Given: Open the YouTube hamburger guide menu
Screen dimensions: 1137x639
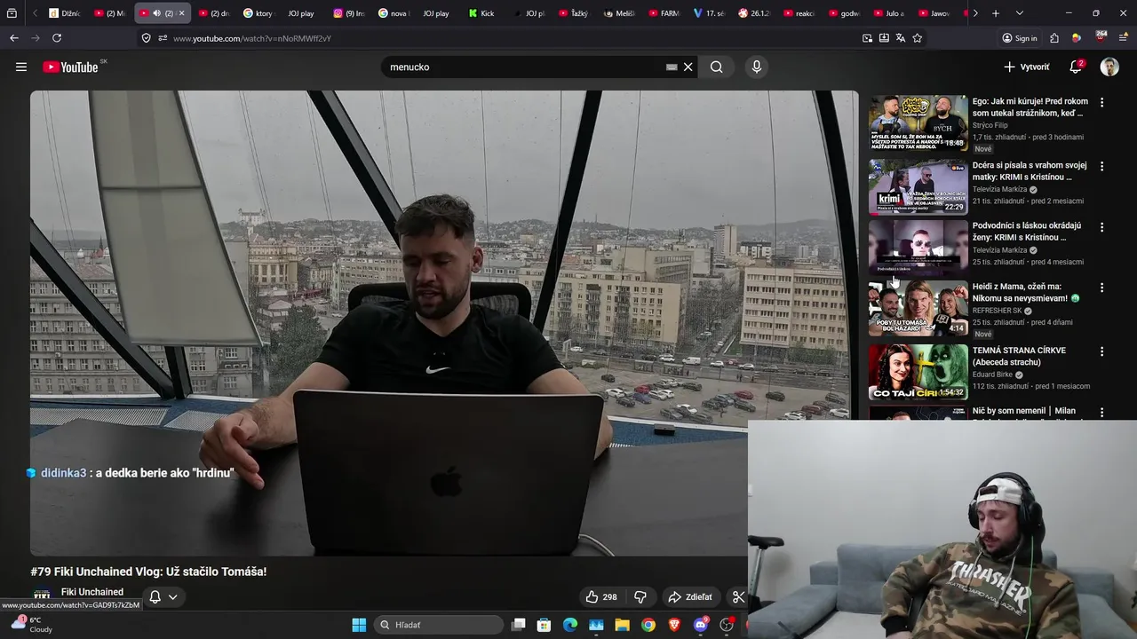Looking at the screenshot, I should [21, 67].
